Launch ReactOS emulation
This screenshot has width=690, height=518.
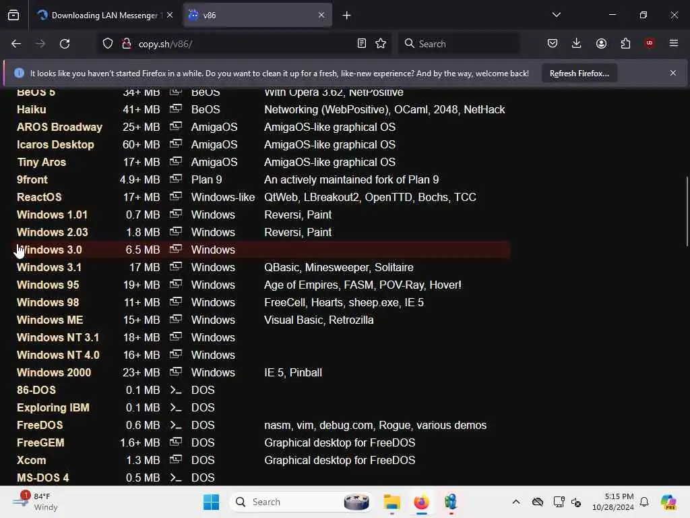pyautogui.click(x=39, y=198)
